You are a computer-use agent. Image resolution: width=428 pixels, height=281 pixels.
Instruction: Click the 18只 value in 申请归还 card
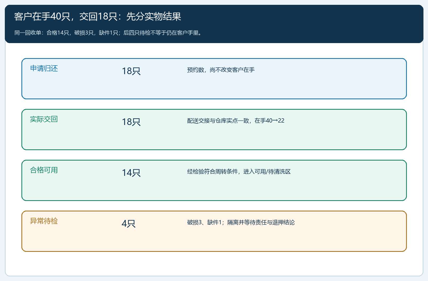click(131, 71)
